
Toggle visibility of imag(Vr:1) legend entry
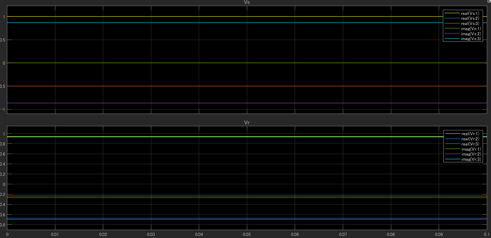point(471,149)
